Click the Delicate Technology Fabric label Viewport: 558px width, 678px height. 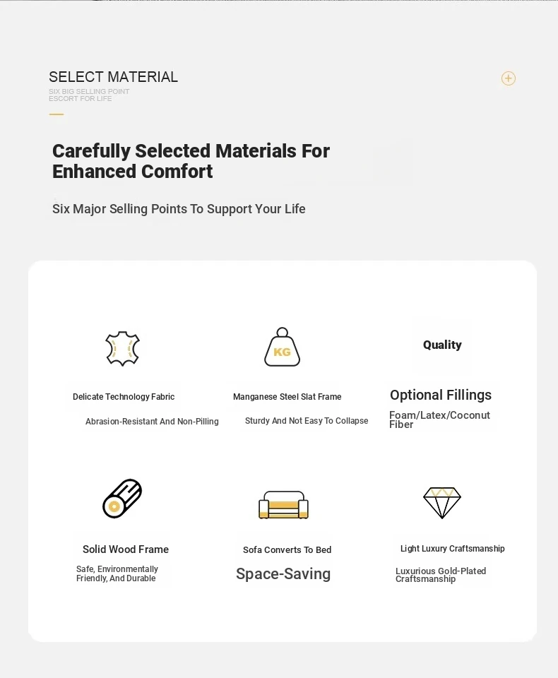pyautogui.click(x=124, y=396)
